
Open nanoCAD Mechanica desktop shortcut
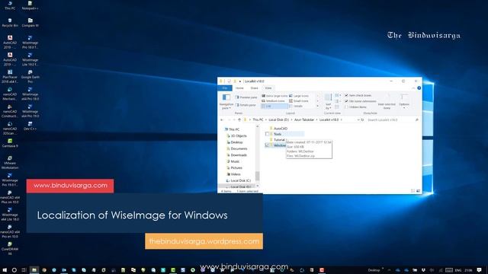click(10, 94)
